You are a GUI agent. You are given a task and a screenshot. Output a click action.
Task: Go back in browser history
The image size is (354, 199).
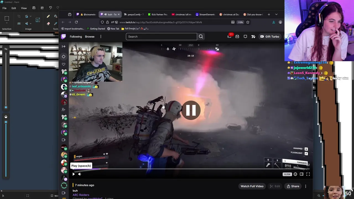pos(63,22)
